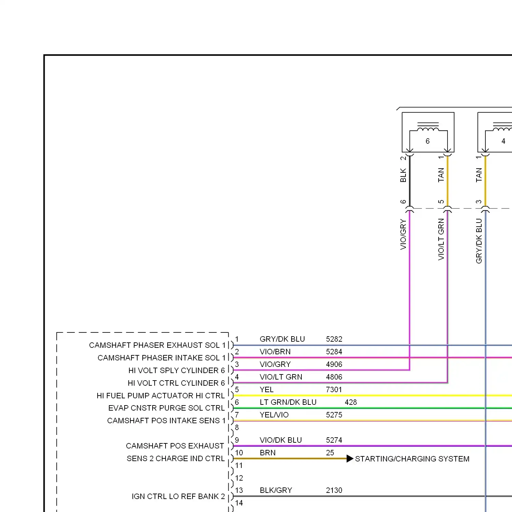
Task: Select the CAMSHAFT PHASER INTAKE SOL 1 label
Action: point(161,358)
